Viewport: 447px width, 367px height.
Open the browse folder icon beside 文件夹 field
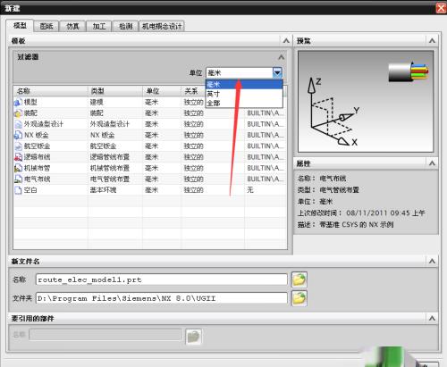[299, 298]
